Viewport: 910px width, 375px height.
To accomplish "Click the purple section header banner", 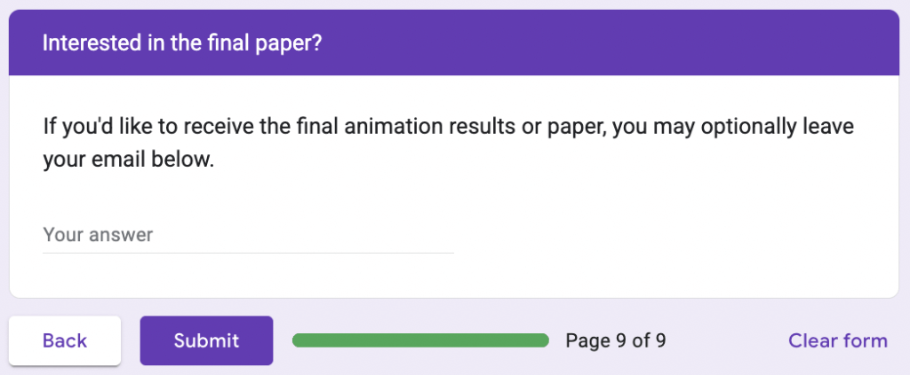I will (622, 43).
